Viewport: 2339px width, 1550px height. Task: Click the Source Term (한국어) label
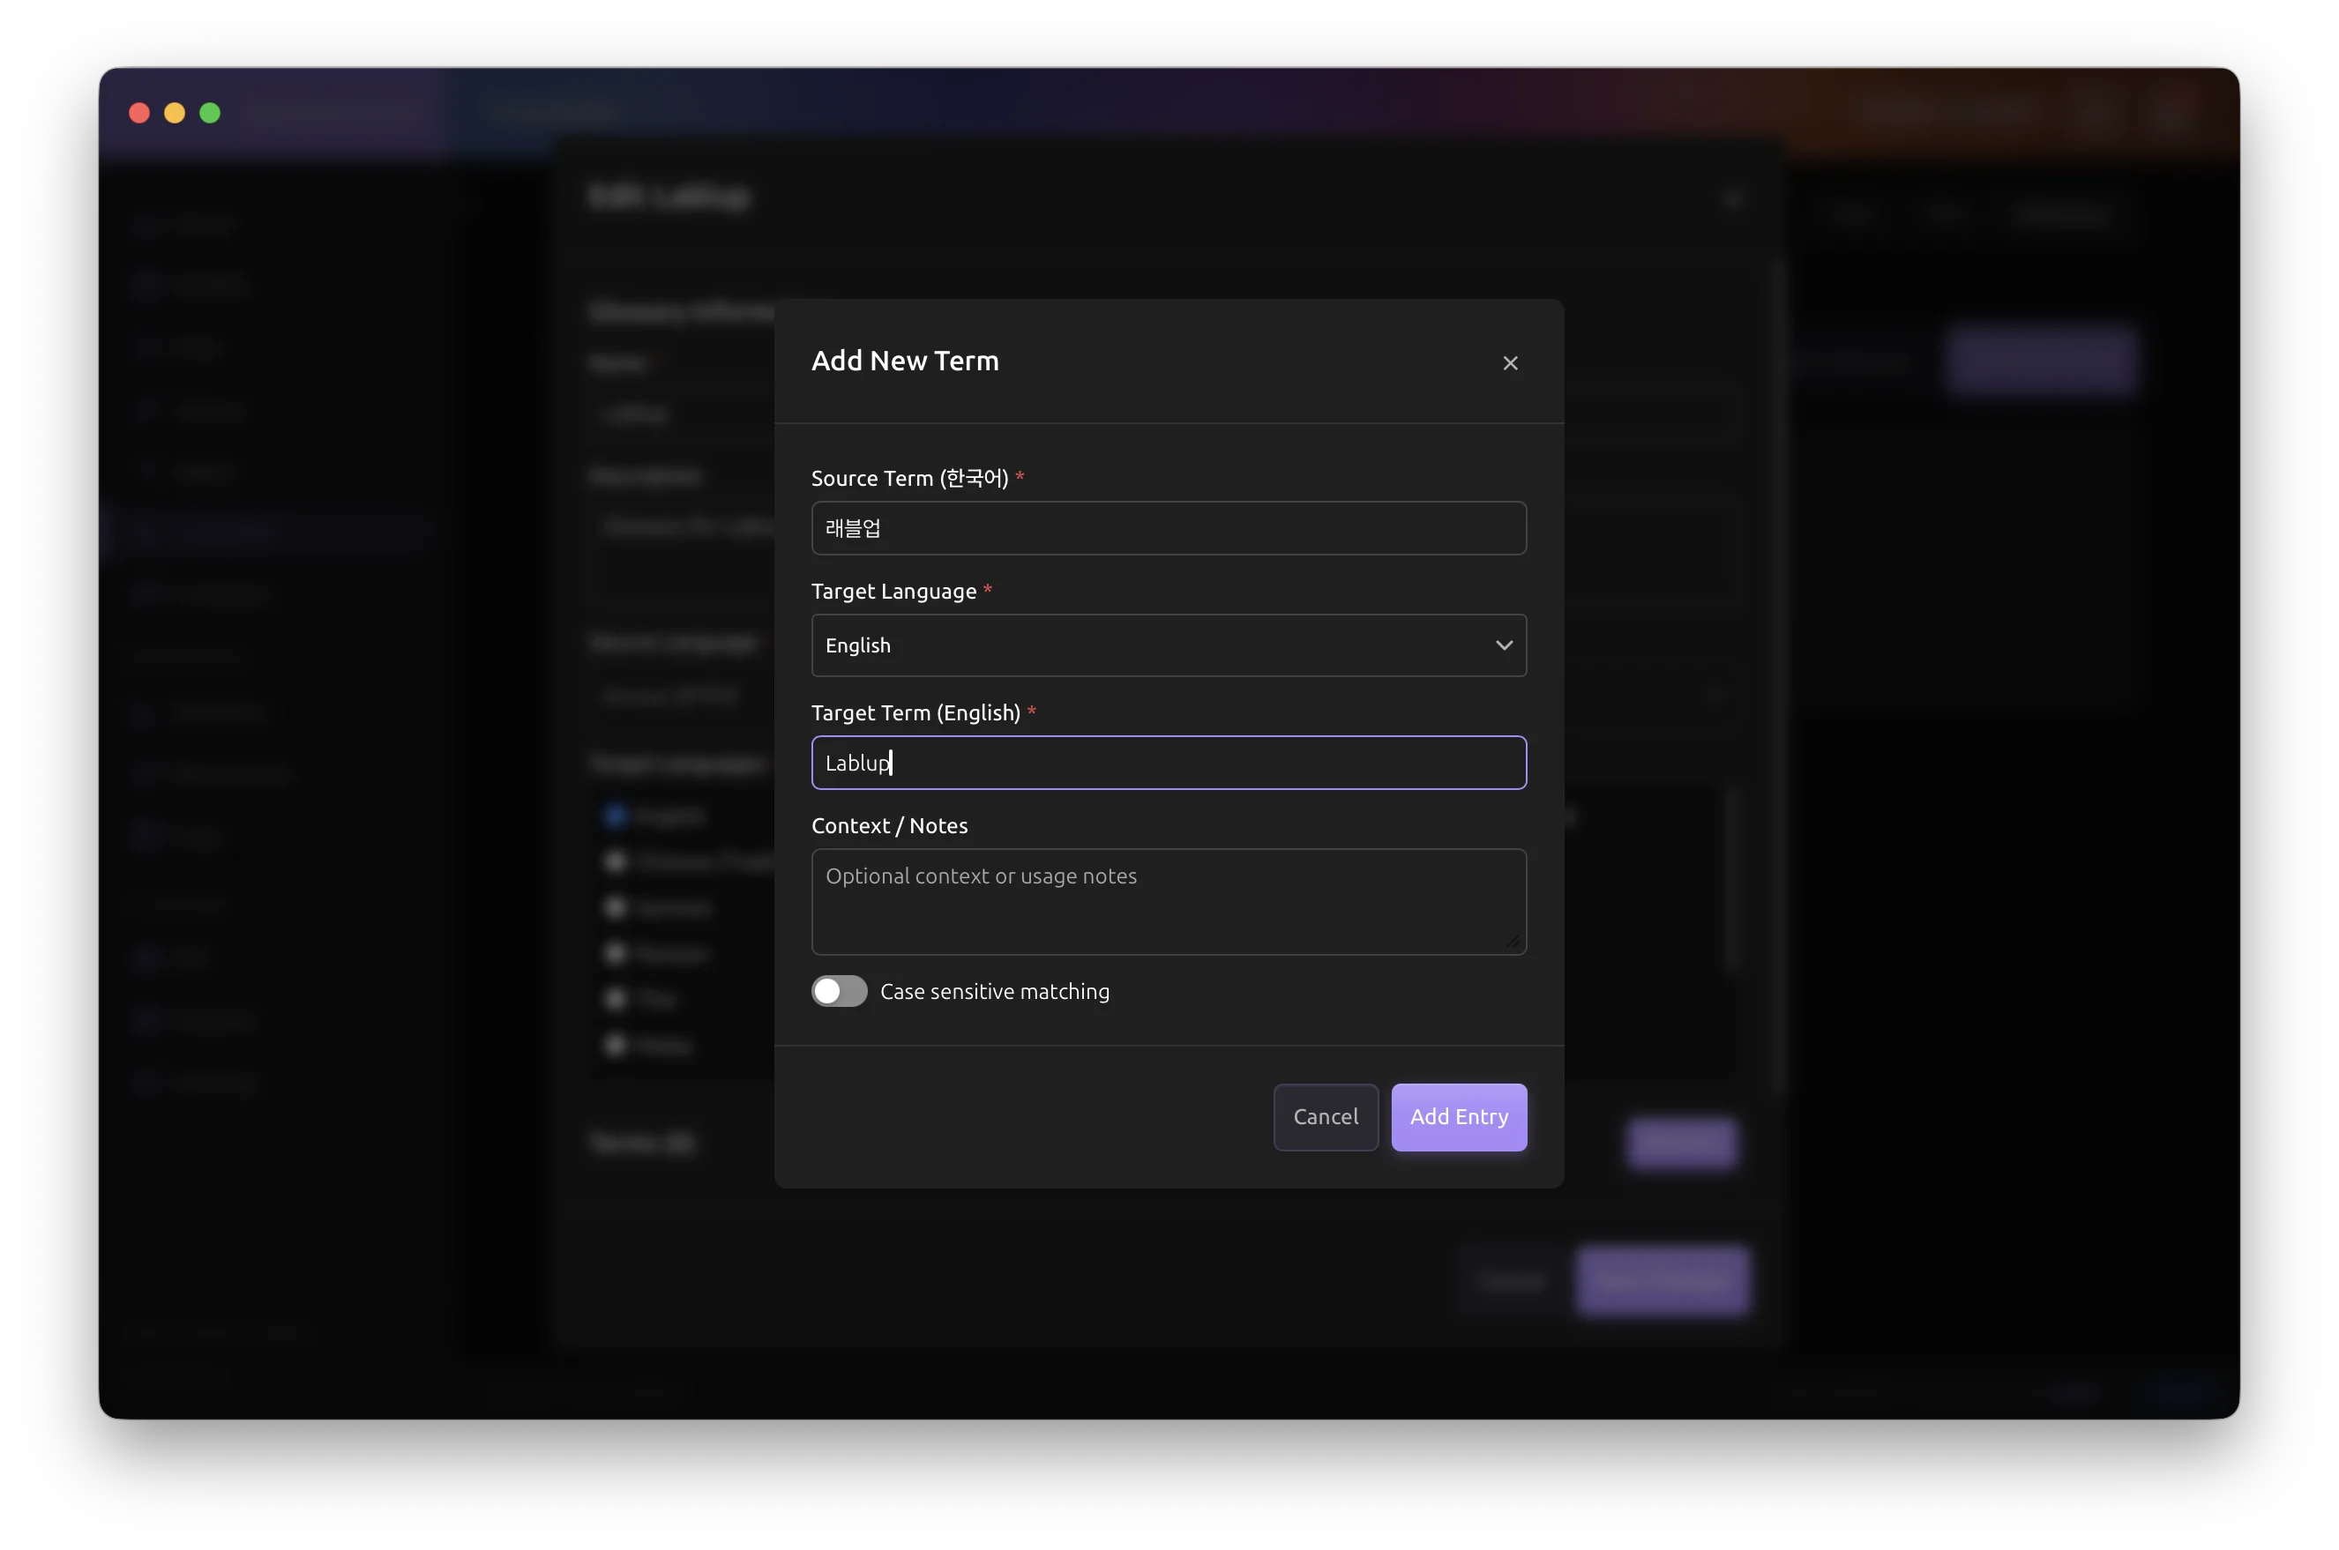coord(908,479)
